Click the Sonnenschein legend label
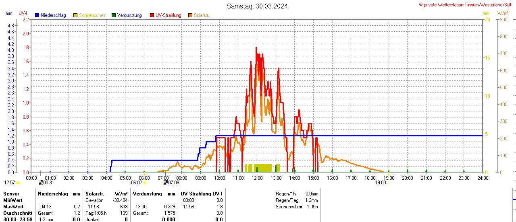The height and width of the screenshot is (222, 516). tap(93, 15)
